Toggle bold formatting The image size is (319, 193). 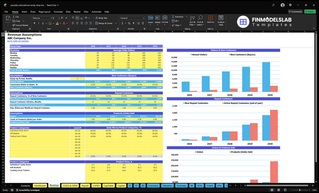click(35, 23)
